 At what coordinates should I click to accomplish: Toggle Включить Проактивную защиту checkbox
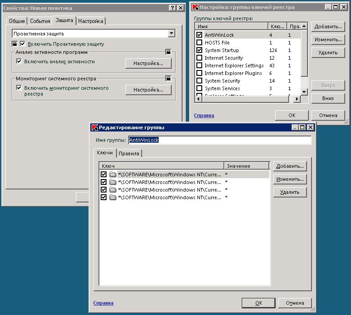22,44
